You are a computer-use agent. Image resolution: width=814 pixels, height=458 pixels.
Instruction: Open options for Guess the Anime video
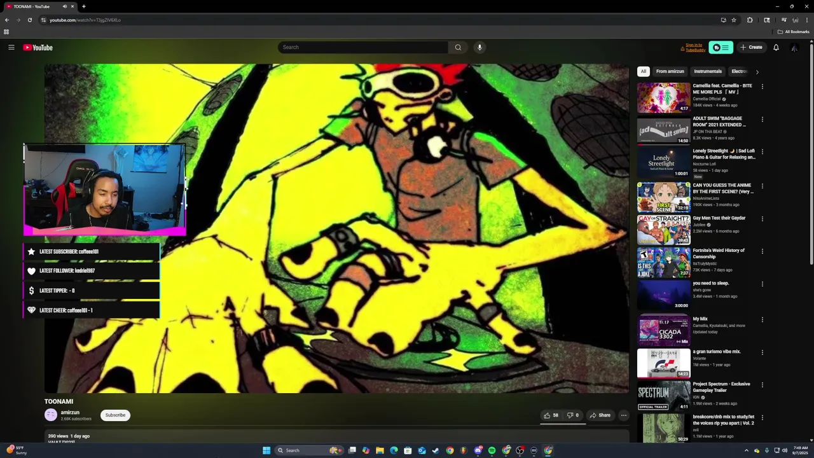pyautogui.click(x=762, y=186)
